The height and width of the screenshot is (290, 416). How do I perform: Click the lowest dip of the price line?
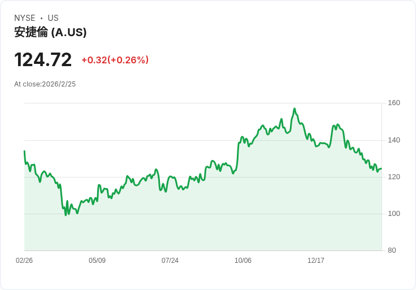pos(66,215)
